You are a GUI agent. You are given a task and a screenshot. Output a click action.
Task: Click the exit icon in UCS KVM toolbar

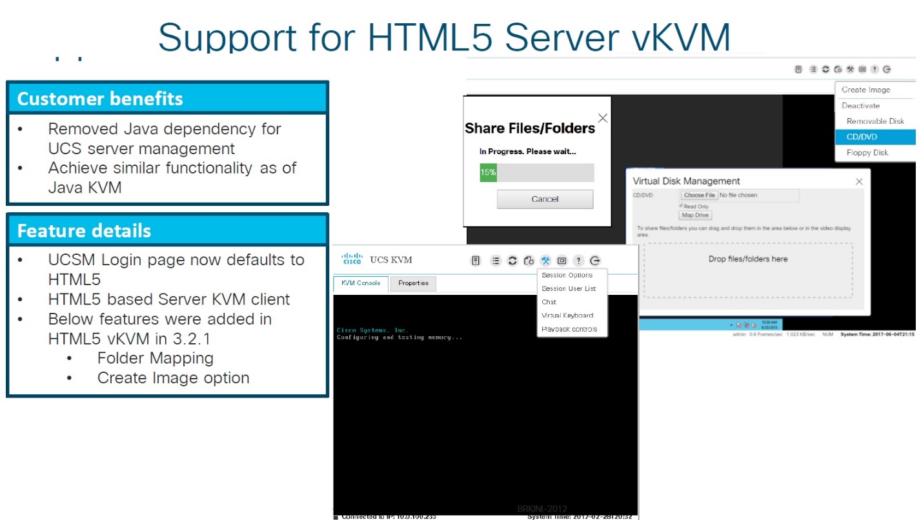tap(595, 261)
